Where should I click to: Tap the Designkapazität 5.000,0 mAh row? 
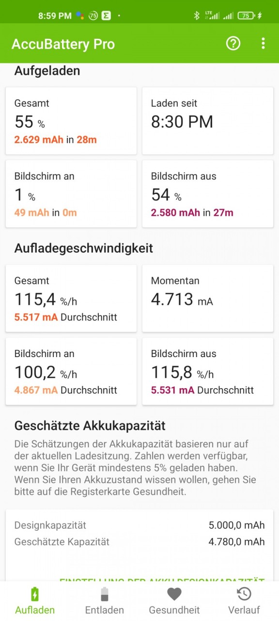pos(139,525)
